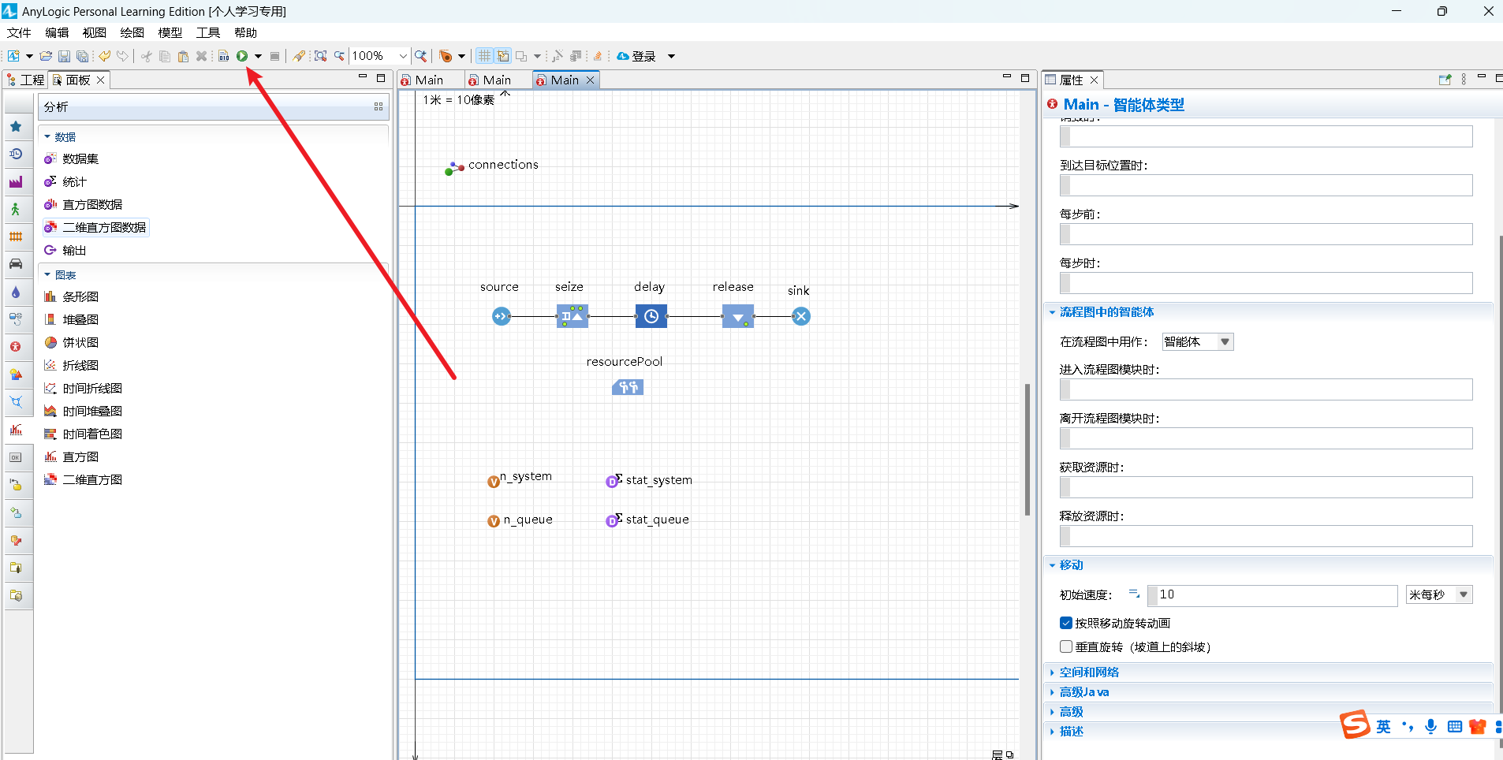This screenshot has width=1503, height=760.
Task: Open the Fluid Library droplet palette
Action: (x=16, y=292)
